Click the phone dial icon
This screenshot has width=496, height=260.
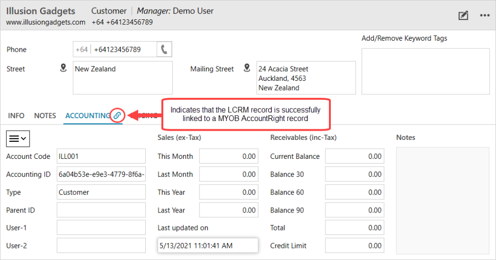(x=165, y=49)
